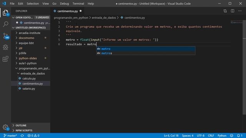Image resolution: width=246 pixels, height=138 pixels.
Task: Click centimentos.py breadcrumb
Action: click(x=133, y=18)
